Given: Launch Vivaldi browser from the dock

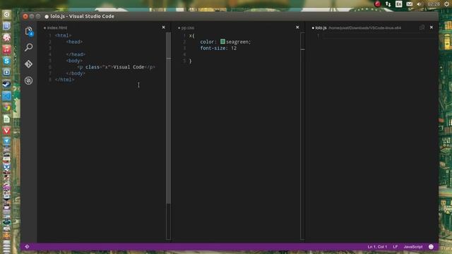Looking at the screenshot, I should point(6,131).
